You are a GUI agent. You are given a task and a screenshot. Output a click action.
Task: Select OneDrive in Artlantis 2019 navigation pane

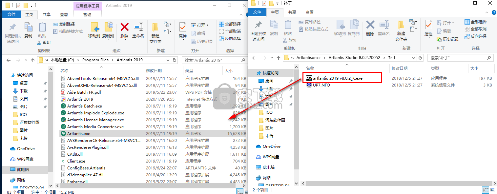coord(26,148)
